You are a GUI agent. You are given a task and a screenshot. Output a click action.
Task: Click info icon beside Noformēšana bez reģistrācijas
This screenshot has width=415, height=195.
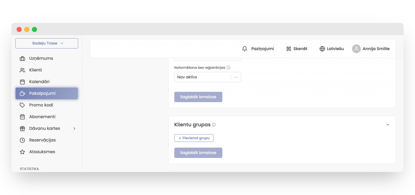[229, 68]
